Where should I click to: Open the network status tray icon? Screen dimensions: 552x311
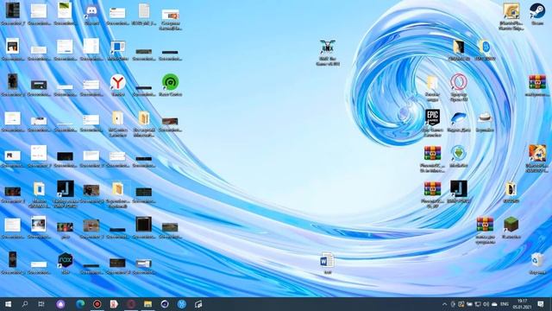coord(478,304)
